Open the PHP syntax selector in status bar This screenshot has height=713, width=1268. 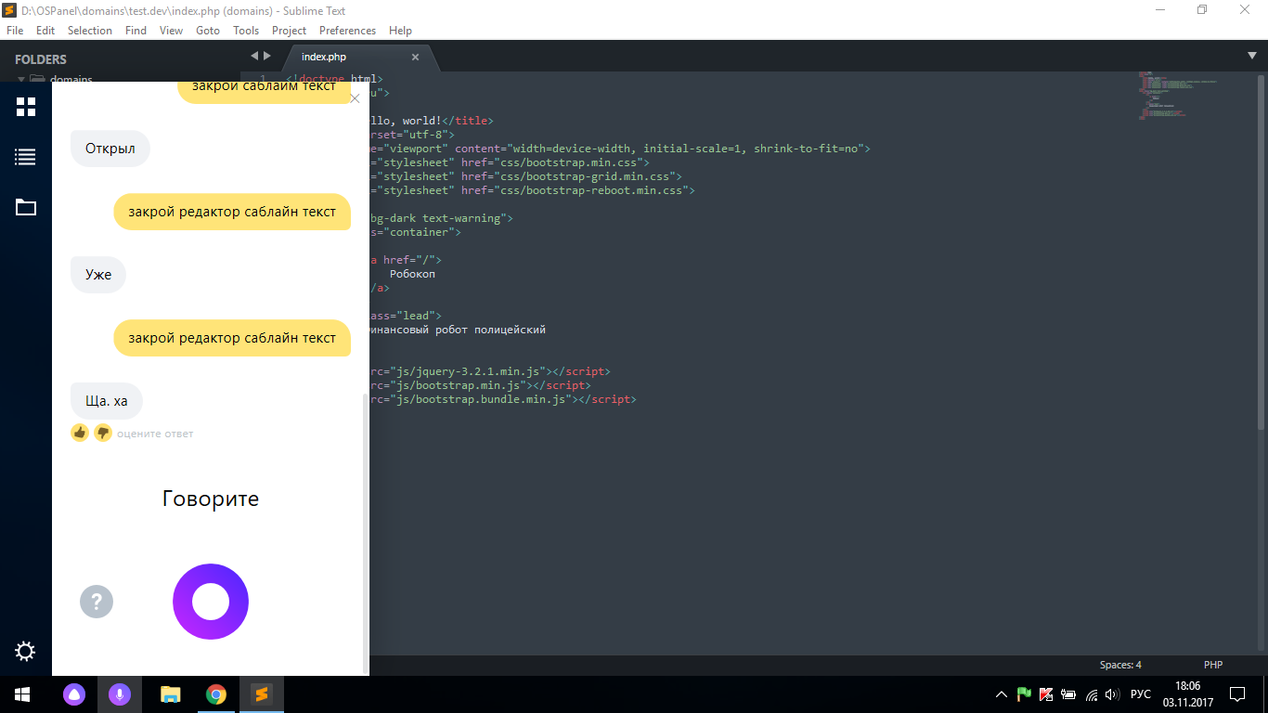coord(1212,665)
